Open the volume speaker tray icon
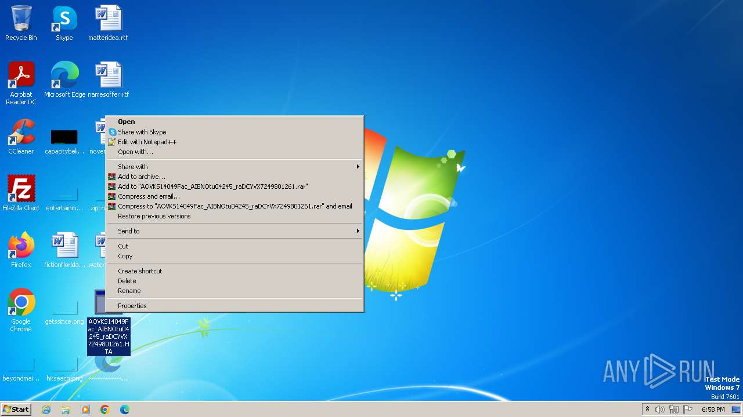The image size is (743, 417). pyautogui.click(x=660, y=409)
